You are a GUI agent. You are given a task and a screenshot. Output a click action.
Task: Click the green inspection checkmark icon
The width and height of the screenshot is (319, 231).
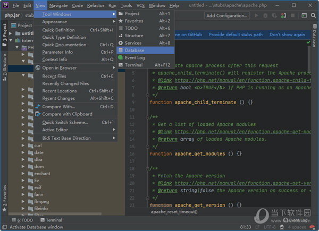[308, 42]
